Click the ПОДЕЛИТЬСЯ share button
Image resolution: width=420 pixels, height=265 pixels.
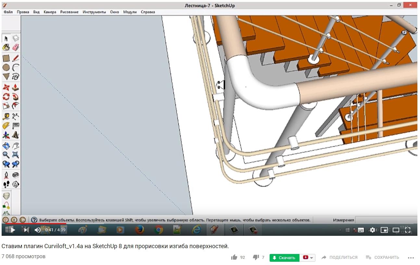(339, 258)
